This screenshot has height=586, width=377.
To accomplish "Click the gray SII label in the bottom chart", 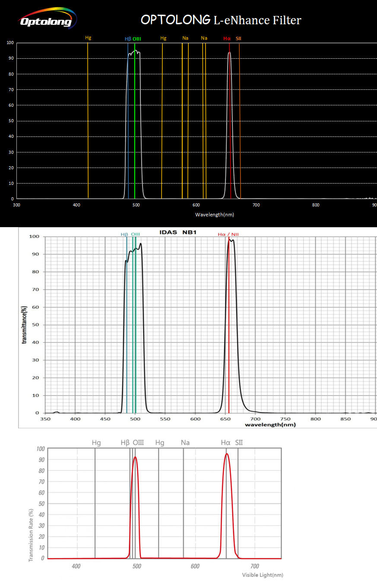I will (239, 443).
